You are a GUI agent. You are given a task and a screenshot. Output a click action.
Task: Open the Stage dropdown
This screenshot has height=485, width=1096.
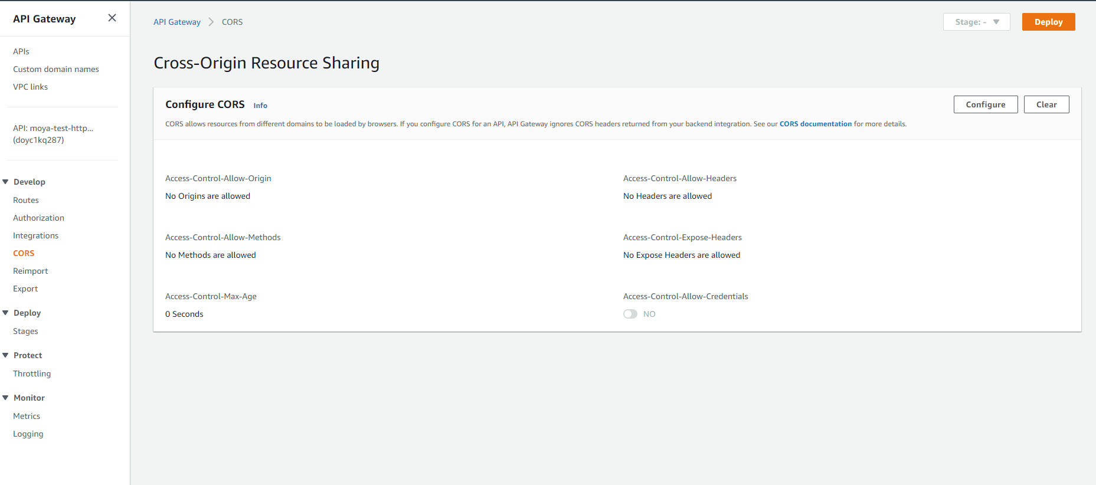coord(976,22)
